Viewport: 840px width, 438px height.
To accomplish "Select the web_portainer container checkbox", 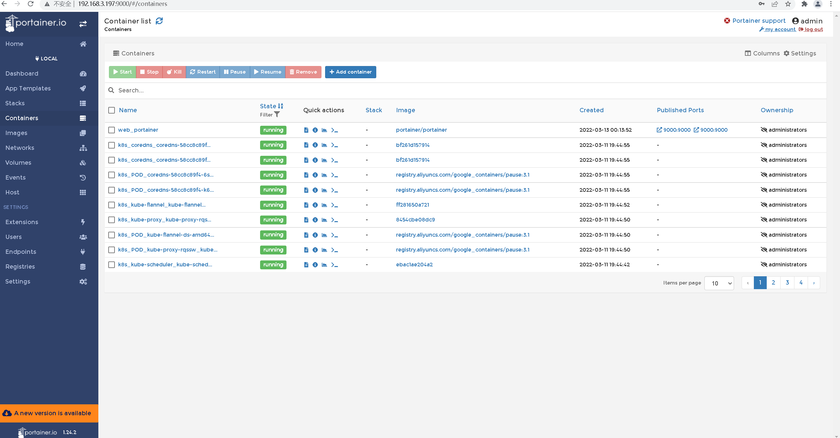I will [112, 130].
